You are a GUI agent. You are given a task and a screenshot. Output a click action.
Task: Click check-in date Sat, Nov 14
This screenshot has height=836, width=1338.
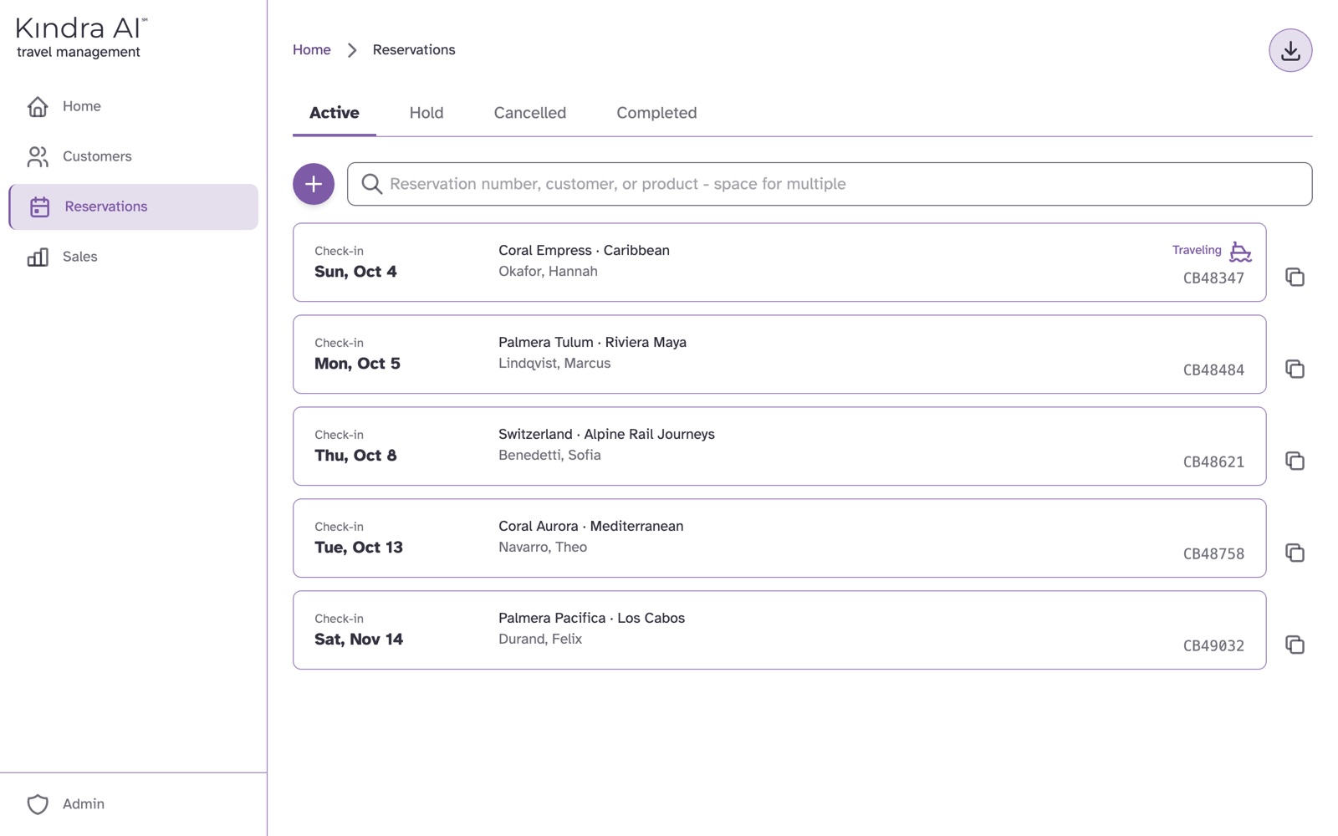click(359, 640)
